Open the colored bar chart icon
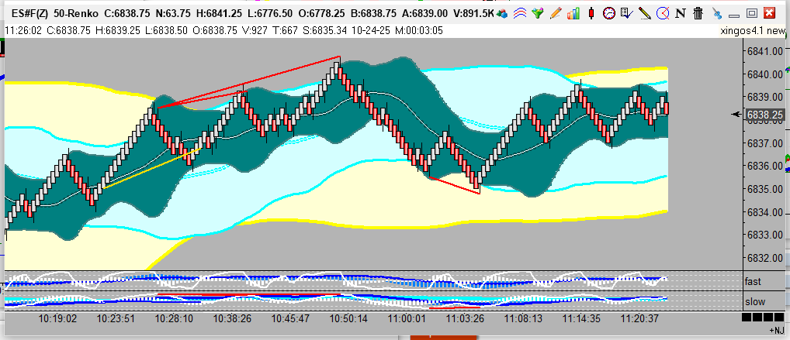 (x=573, y=13)
